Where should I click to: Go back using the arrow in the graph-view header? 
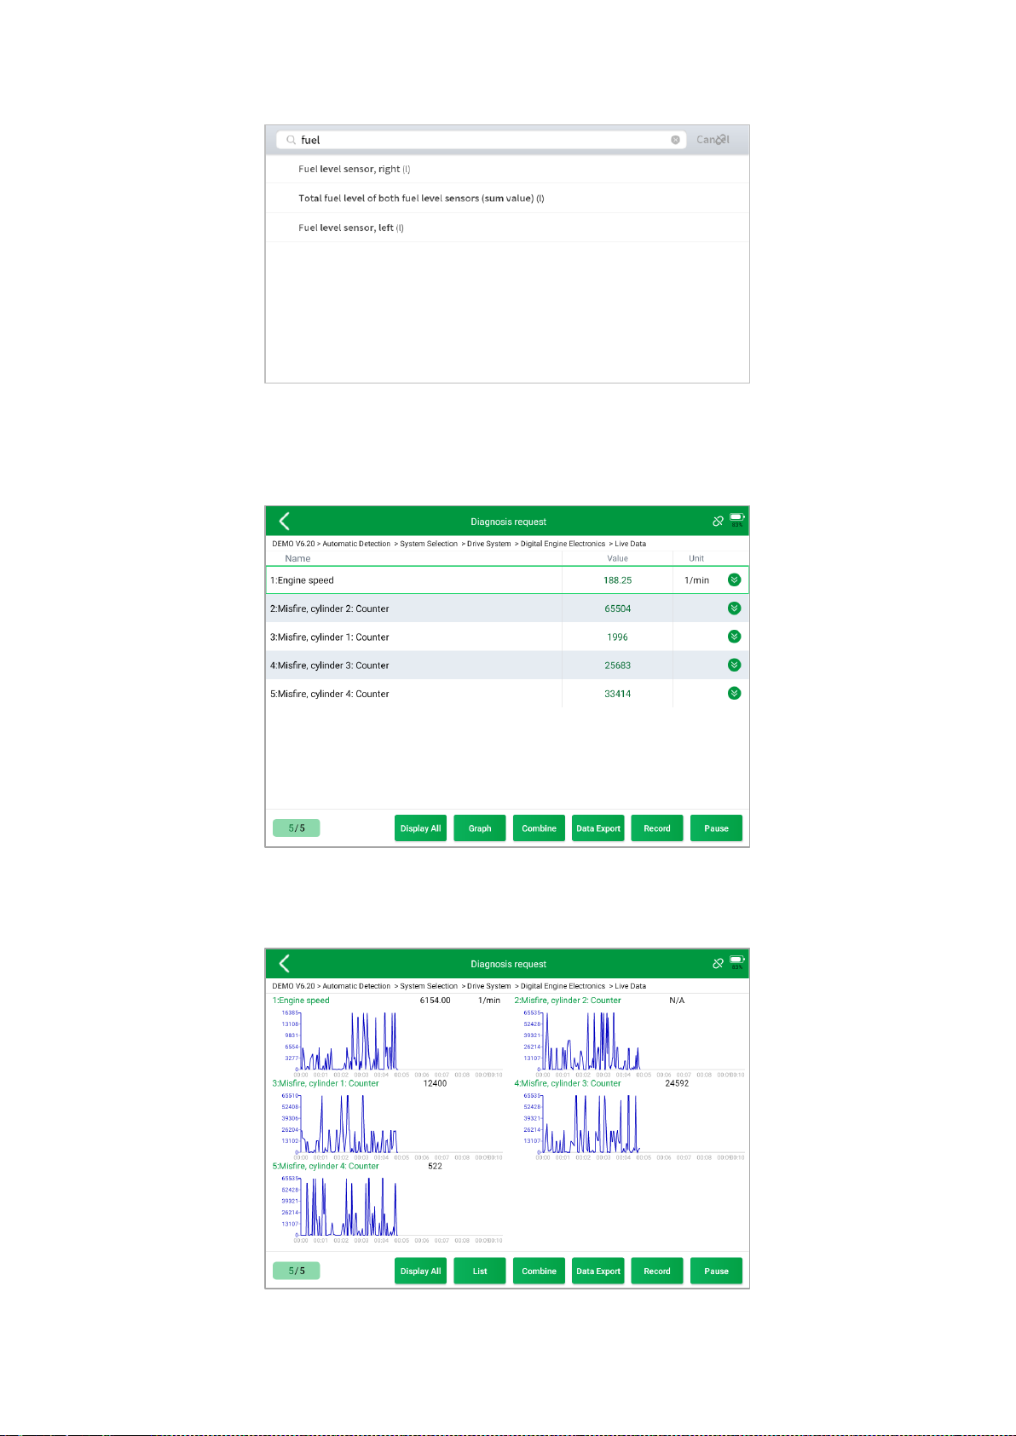285,963
